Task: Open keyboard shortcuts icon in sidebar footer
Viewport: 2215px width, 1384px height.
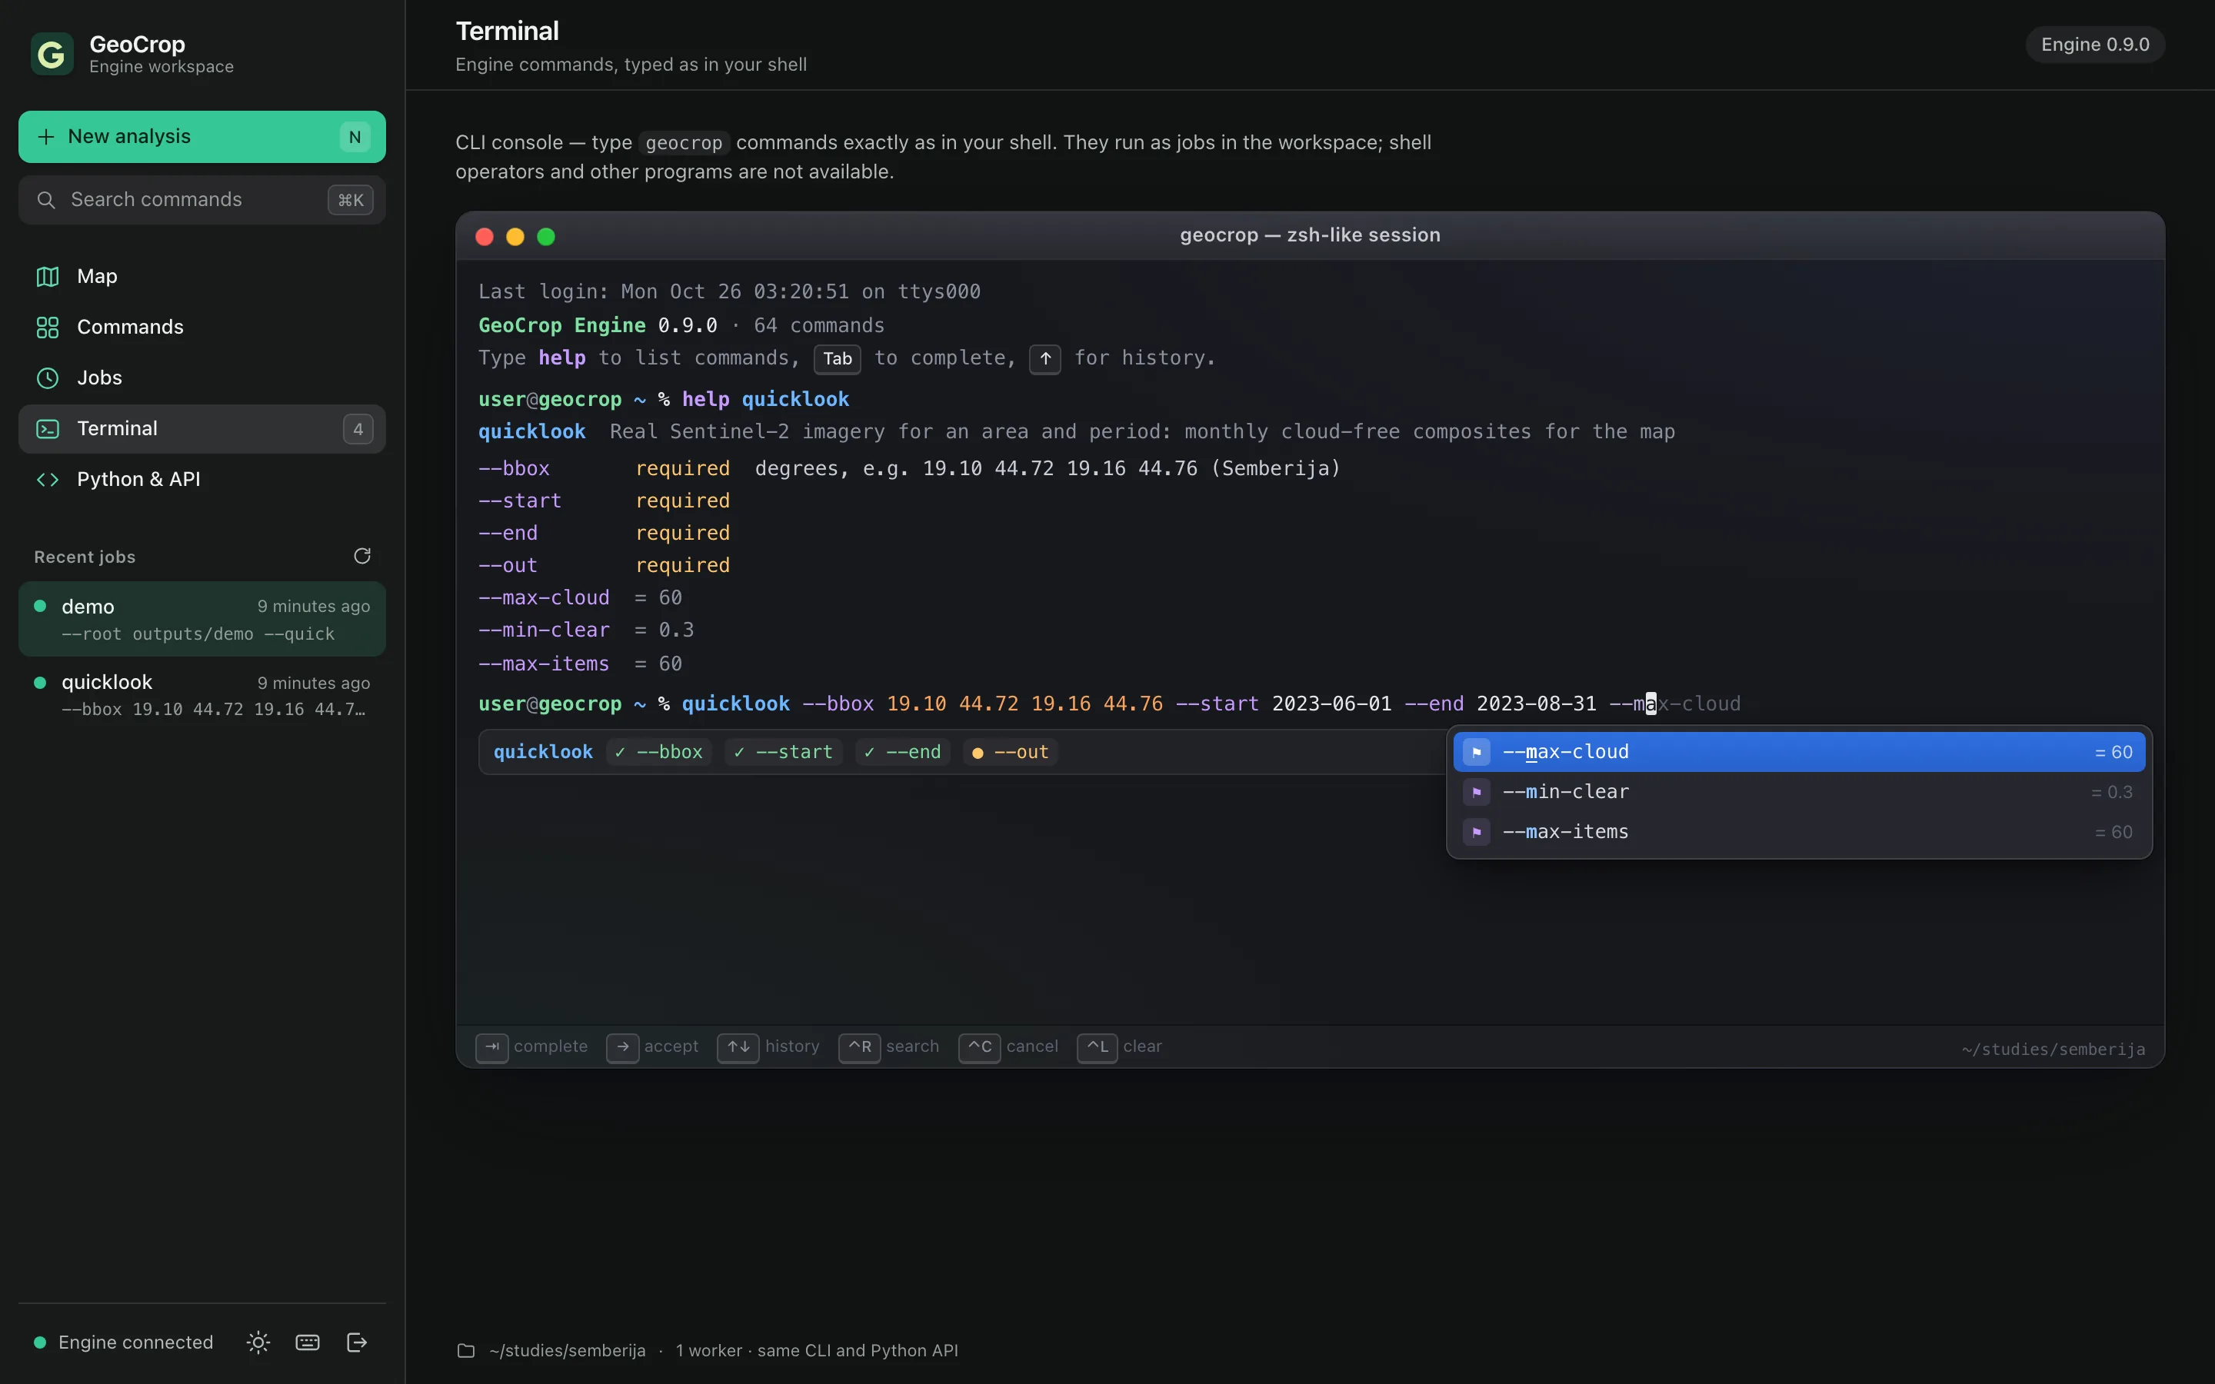Action: tap(308, 1342)
